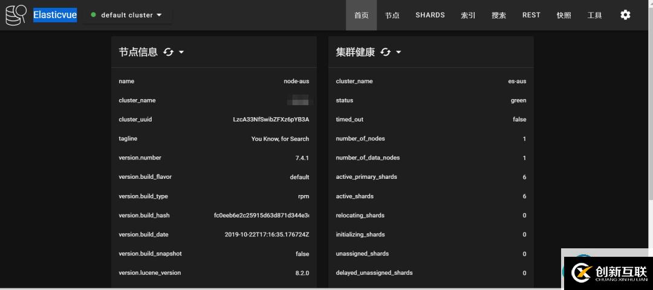The image size is (653, 290).
Task: Open the settings gear icon
Action: (x=625, y=15)
